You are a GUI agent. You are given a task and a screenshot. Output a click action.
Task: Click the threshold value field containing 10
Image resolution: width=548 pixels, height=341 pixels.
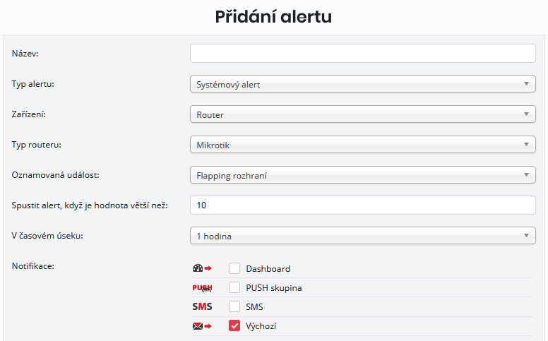363,205
